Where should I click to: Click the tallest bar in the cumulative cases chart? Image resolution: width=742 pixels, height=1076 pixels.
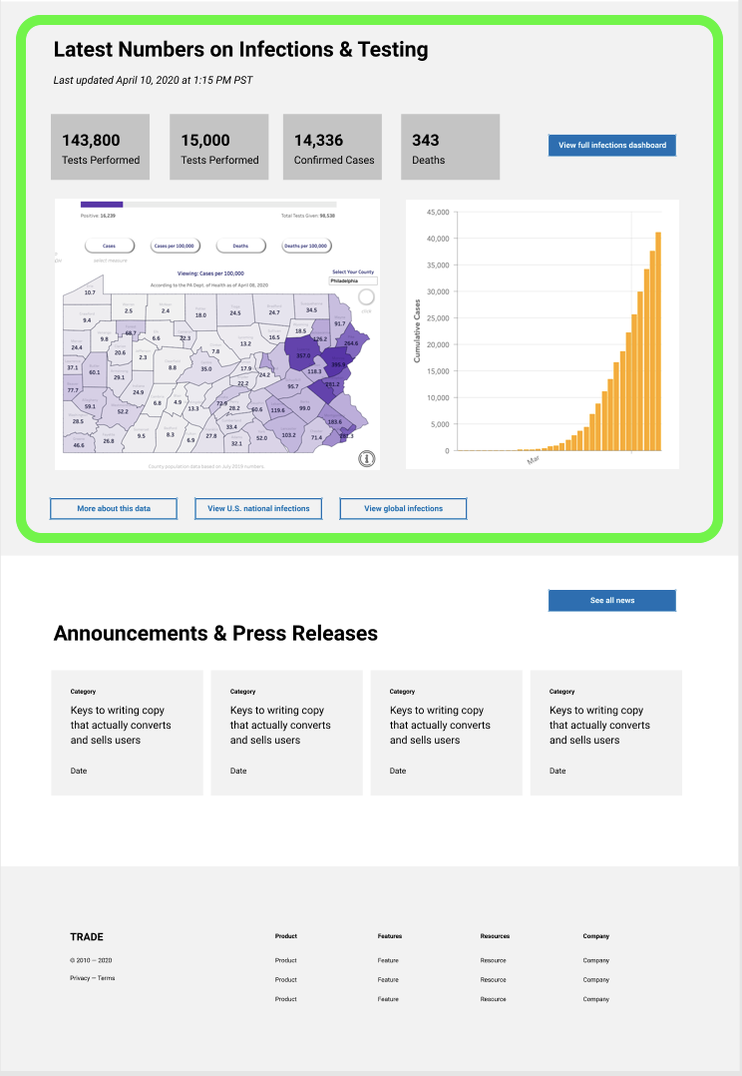658,341
